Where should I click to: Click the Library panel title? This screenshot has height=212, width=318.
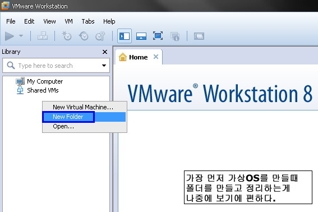(x=11, y=52)
